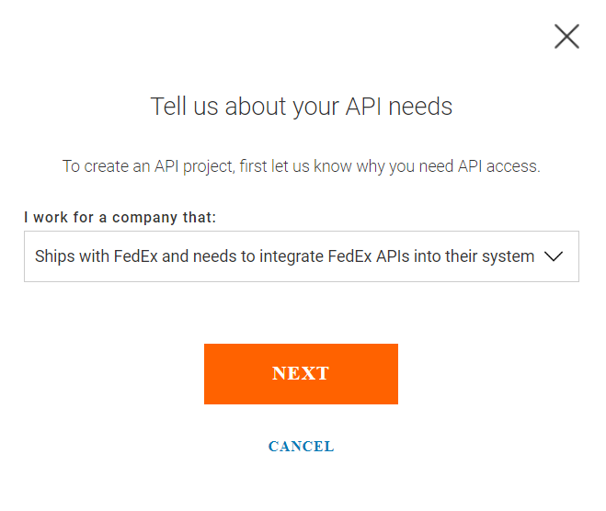
Task: Close the API needs dialog
Action: [x=566, y=37]
